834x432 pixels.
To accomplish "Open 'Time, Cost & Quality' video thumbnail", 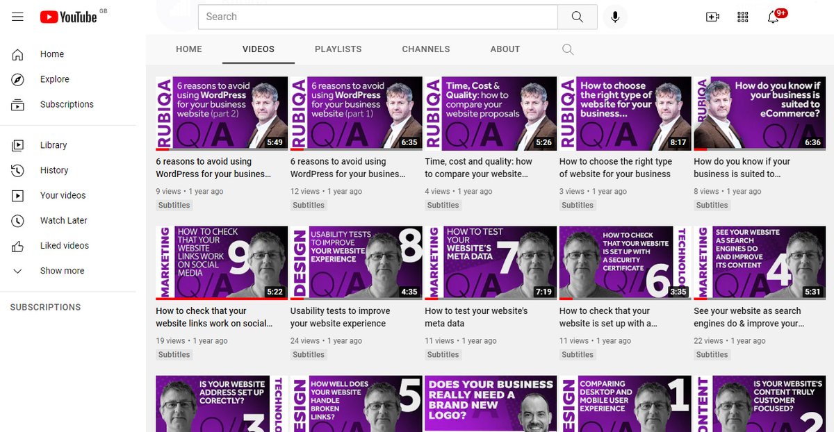I will [x=491, y=113].
